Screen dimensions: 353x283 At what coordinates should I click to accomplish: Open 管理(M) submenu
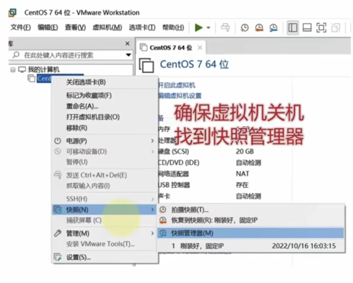tap(105, 233)
